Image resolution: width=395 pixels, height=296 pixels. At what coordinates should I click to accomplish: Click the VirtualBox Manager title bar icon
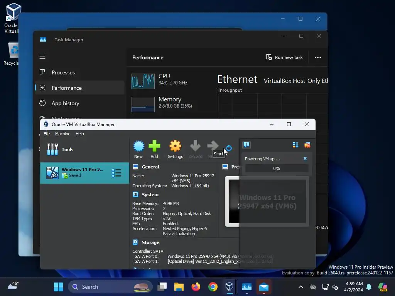pos(46,124)
